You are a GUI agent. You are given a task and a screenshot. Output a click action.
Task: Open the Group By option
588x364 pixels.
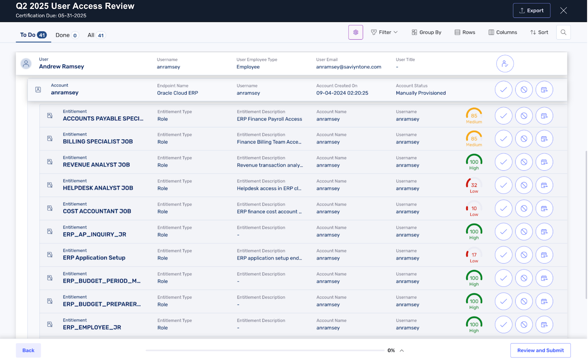426,32
